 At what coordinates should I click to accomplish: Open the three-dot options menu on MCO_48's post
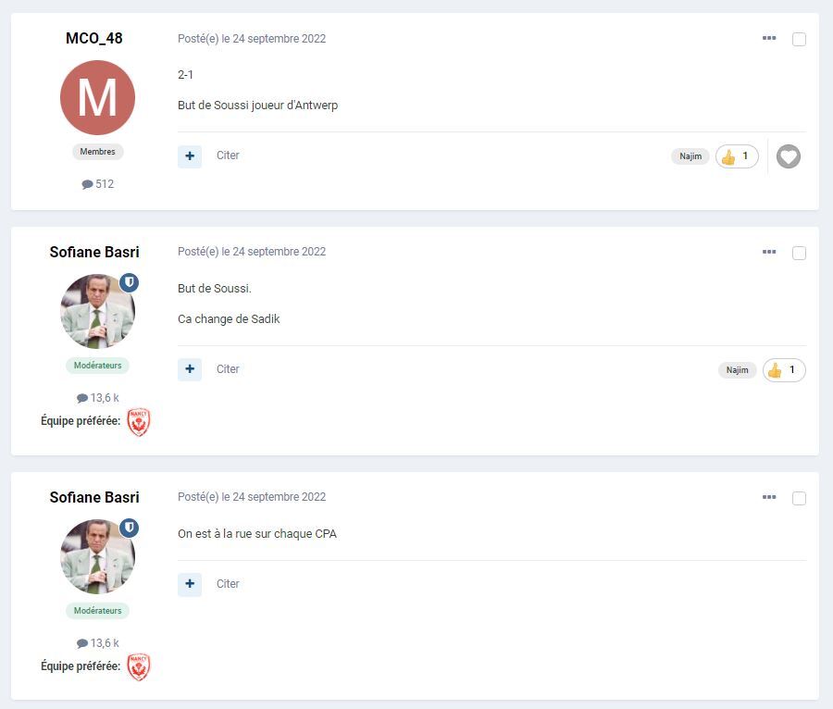point(769,38)
